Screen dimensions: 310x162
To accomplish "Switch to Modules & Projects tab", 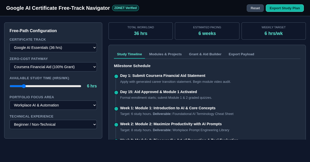I will pos(165,54).
